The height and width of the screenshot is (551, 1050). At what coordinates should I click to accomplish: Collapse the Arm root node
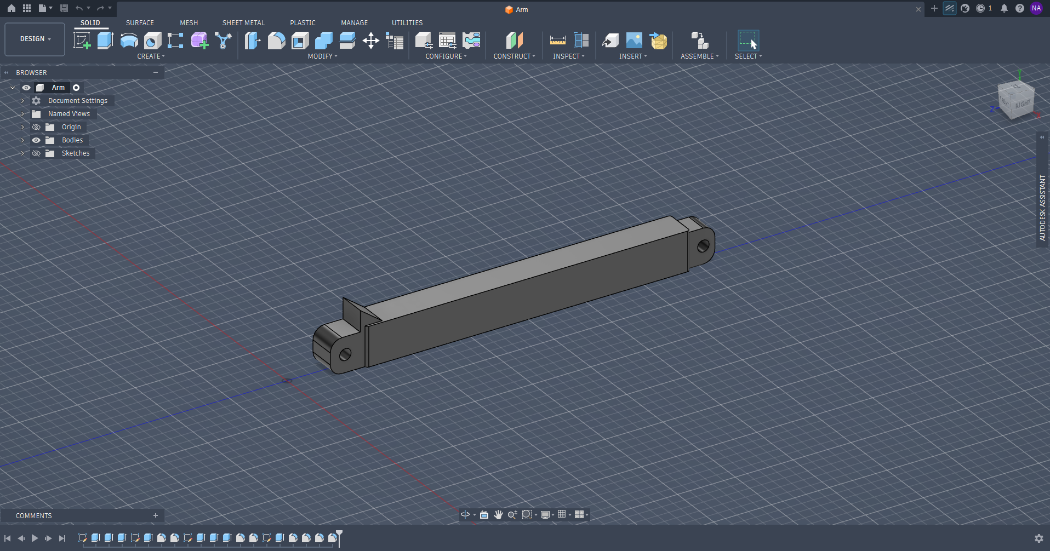[x=13, y=88]
